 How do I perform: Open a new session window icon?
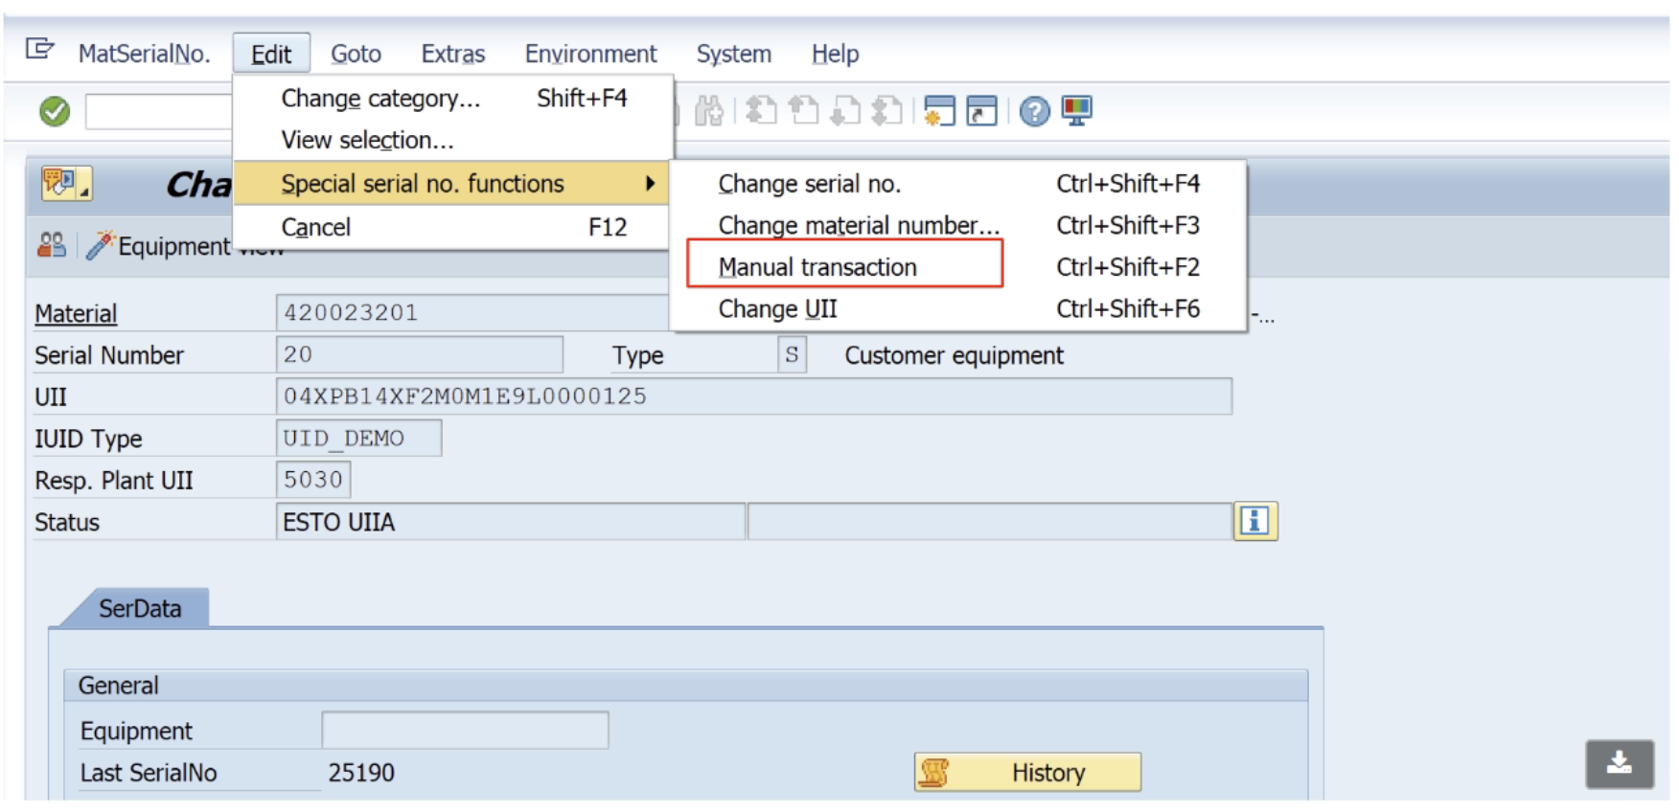pyautogui.click(x=939, y=112)
